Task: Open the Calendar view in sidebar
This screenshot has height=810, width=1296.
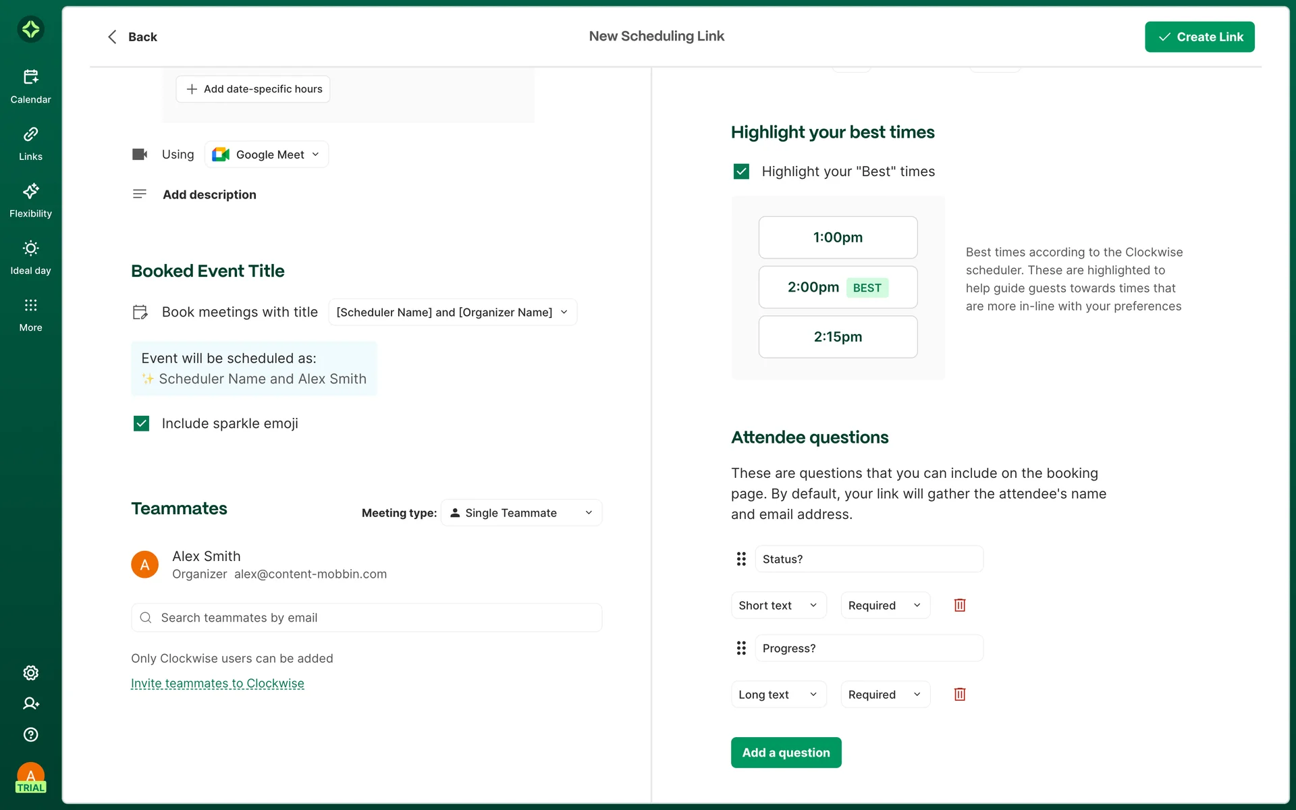Action: point(30,86)
